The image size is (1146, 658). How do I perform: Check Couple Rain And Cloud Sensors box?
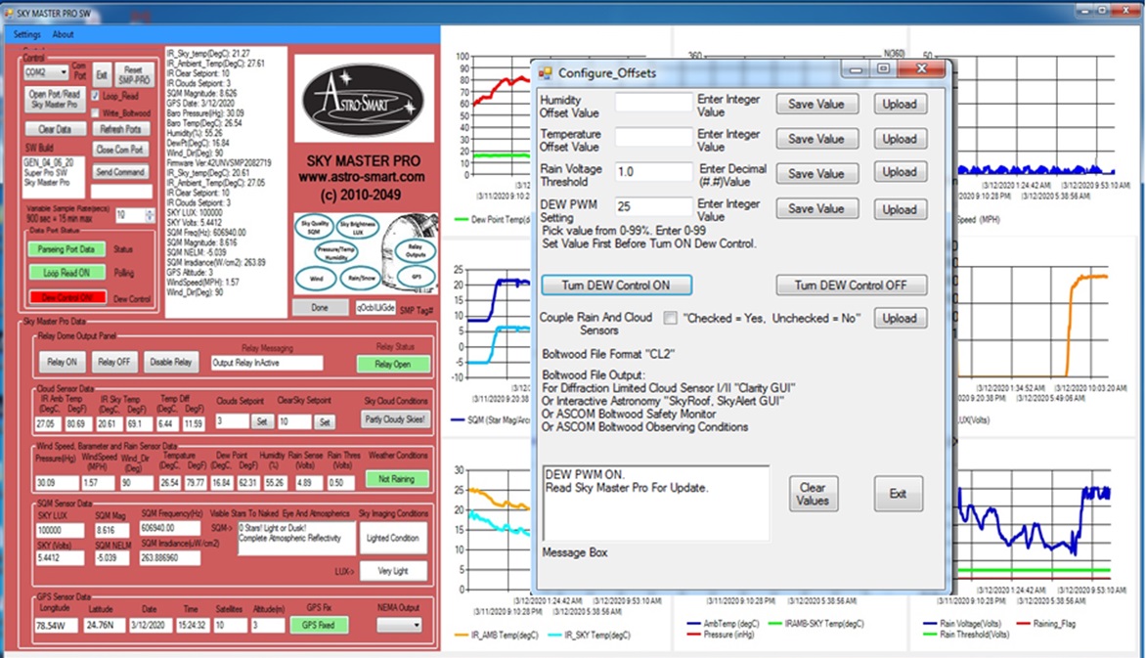[x=670, y=318]
